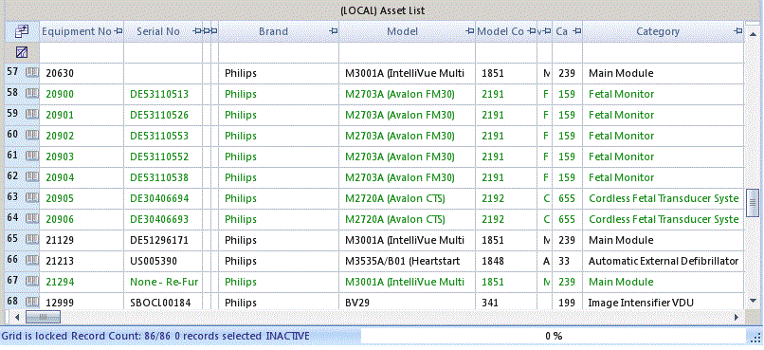
Task: Open the grid column chooser icon
Action: pyautogui.click(x=22, y=31)
